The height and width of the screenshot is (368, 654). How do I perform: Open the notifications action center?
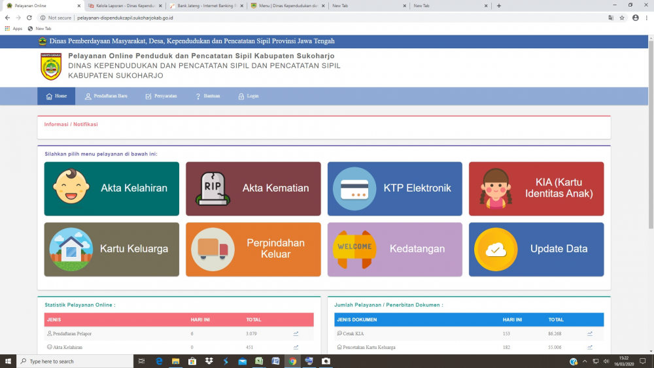click(x=643, y=361)
